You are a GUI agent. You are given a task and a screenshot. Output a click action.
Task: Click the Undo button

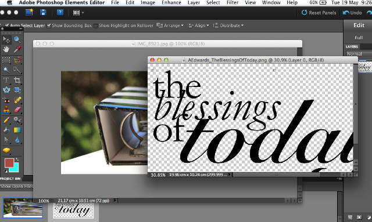tap(352, 13)
